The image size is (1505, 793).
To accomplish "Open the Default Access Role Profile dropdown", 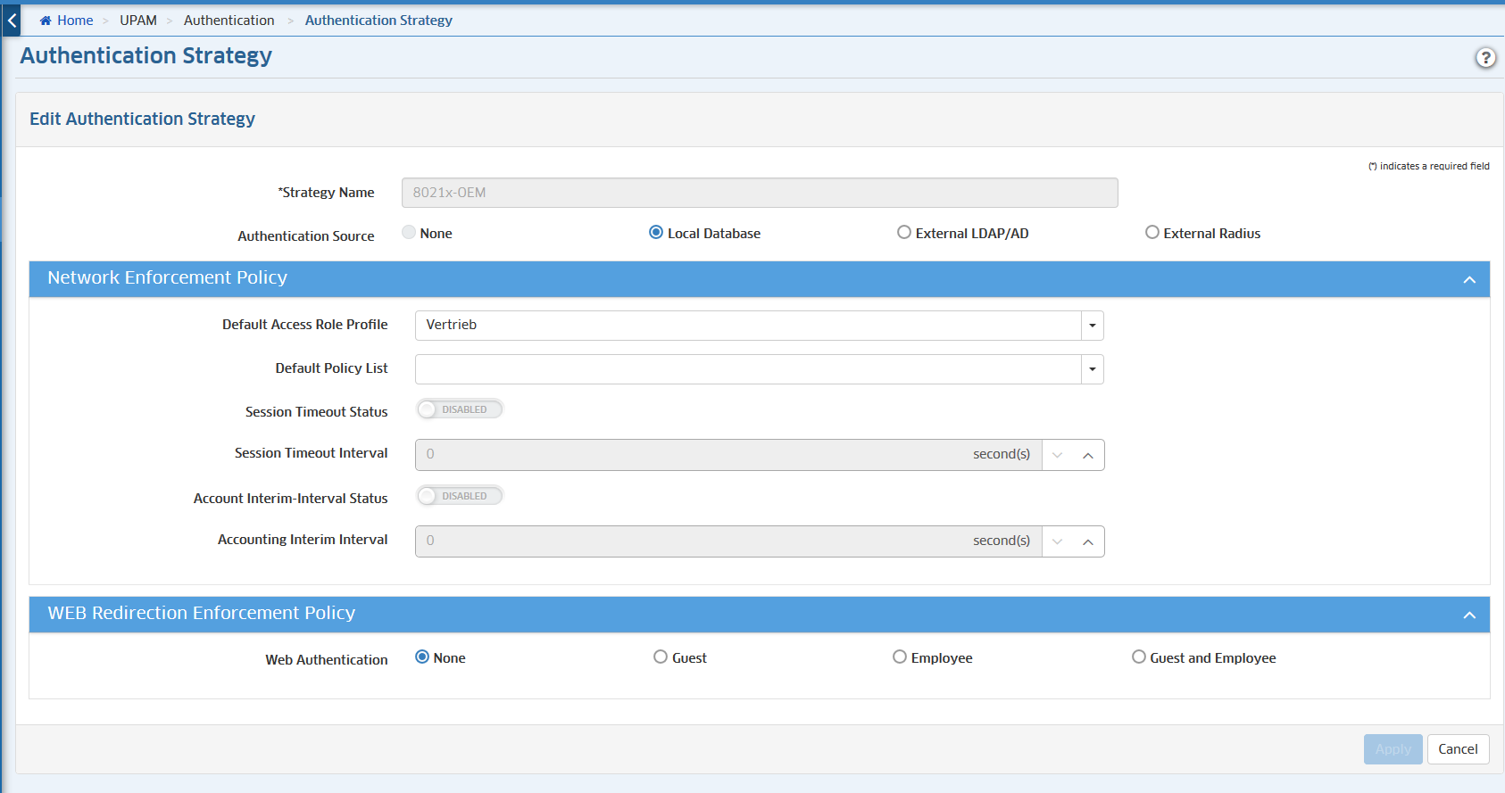I will tap(1092, 326).
